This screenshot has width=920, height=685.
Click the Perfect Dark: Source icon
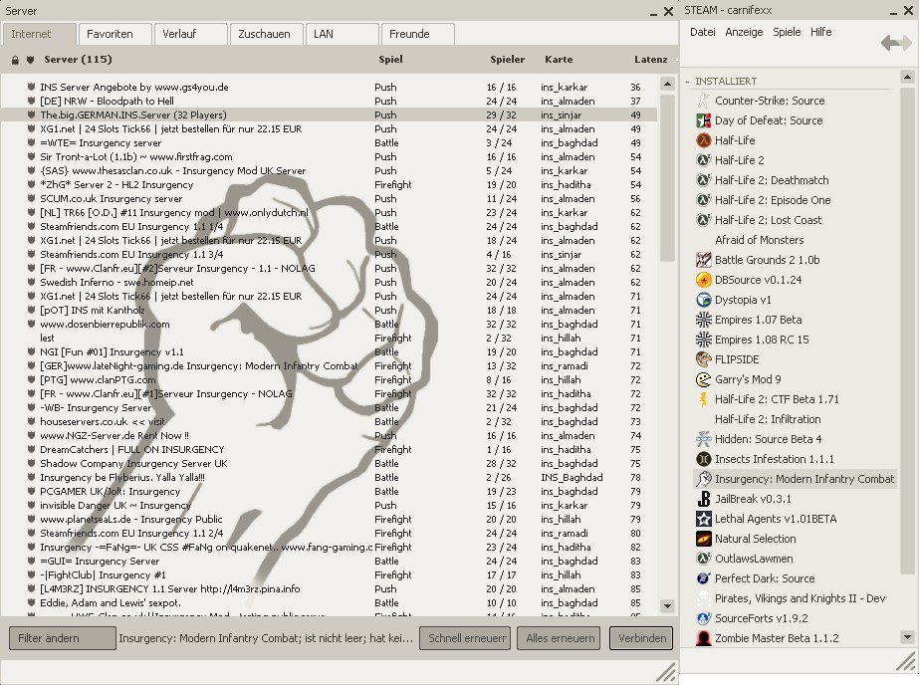pyautogui.click(x=703, y=578)
